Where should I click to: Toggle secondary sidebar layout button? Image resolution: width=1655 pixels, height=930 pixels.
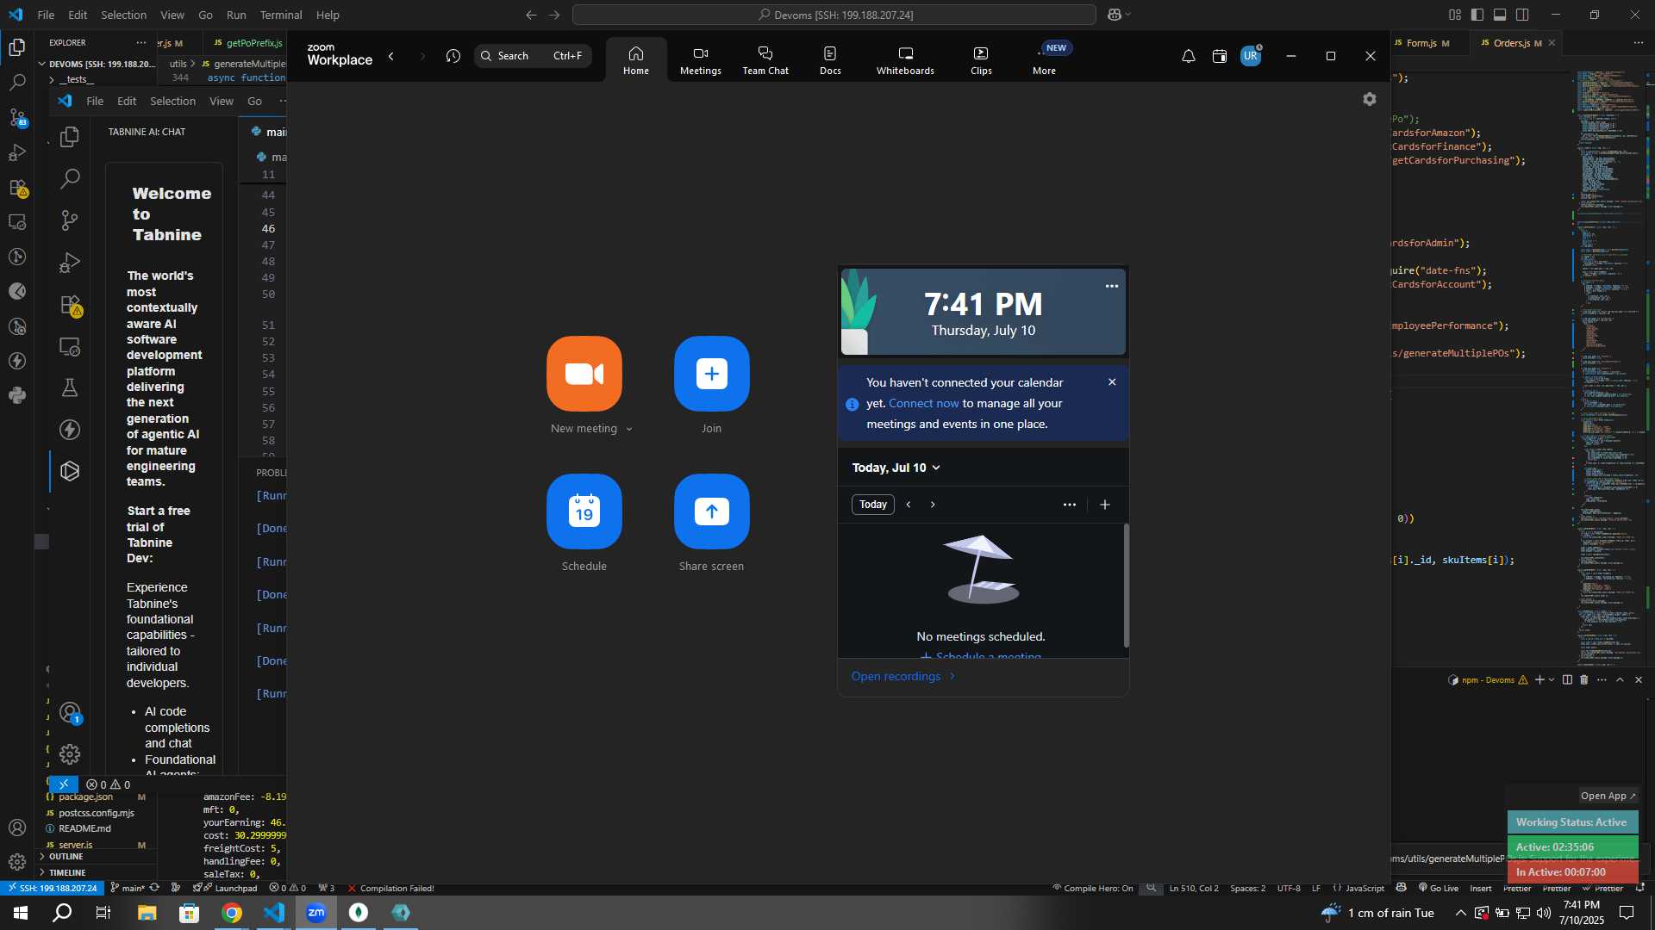click(1522, 15)
